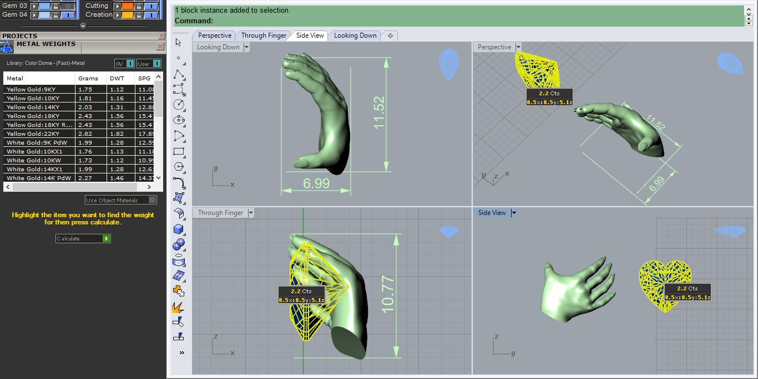The width and height of the screenshot is (758, 379).
Task: Choose the Mesh tools icon
Action: click(x=178, y=275)
